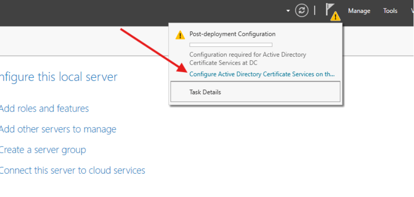Image resolution: width=414 pixels, height=197 pixels.
Task: Select Configure this local server heading
Action: [x=58, y=77]
